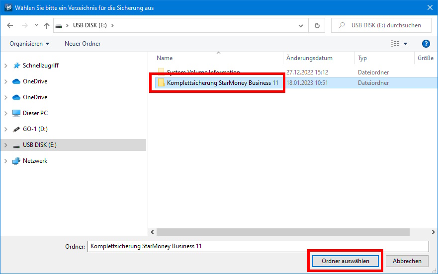Click the drive icon in address bar
Viewport: 438px width, 274px height.
click(59, 26)
